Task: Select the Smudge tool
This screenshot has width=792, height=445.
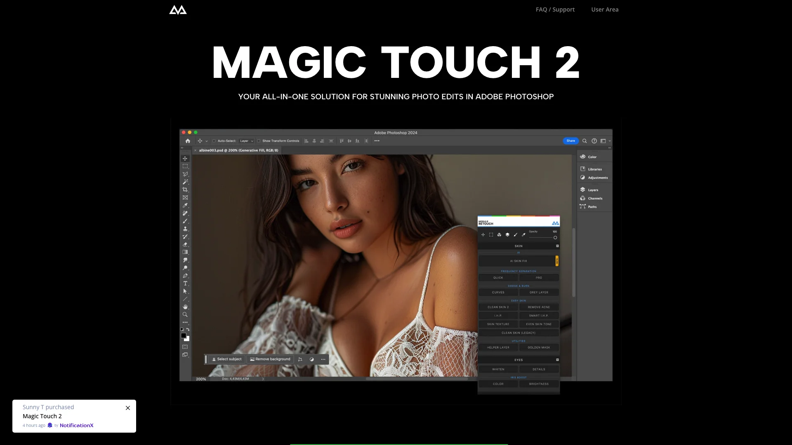Action: [185, 260]
